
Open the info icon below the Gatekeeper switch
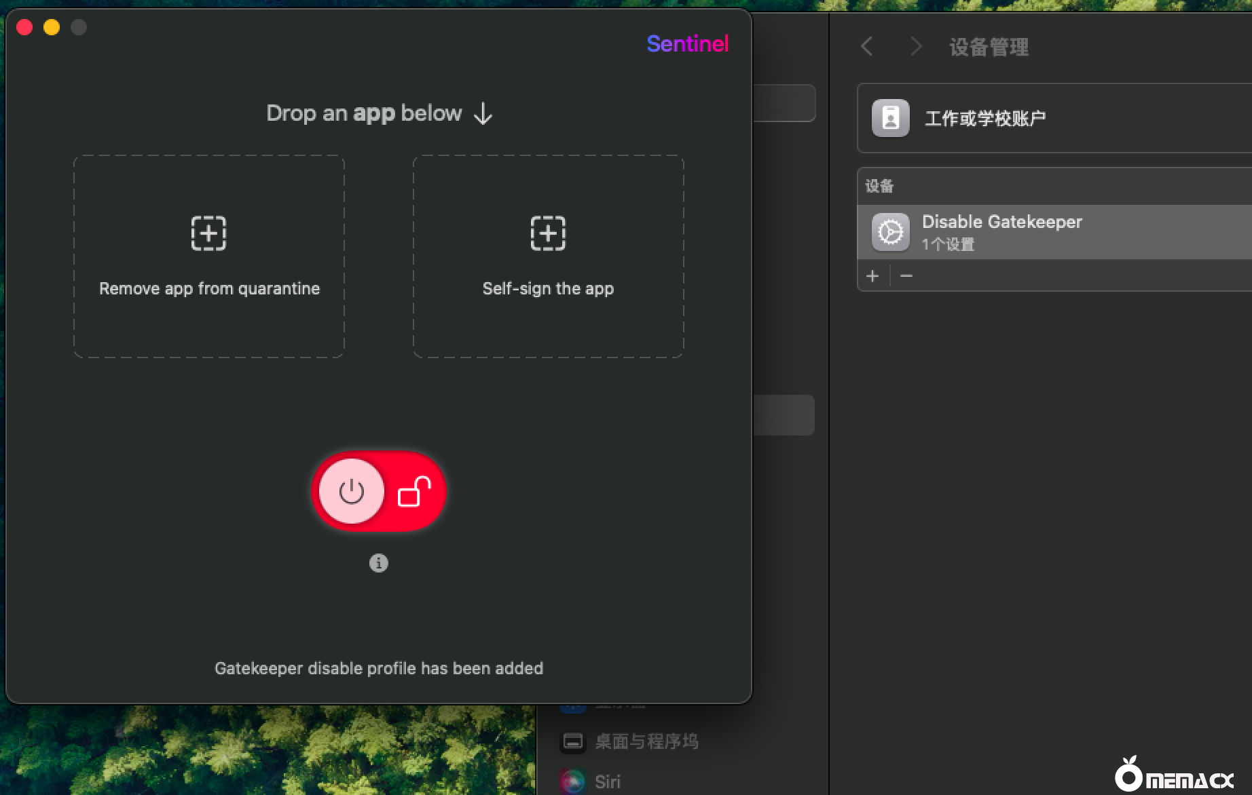(378, 563)
